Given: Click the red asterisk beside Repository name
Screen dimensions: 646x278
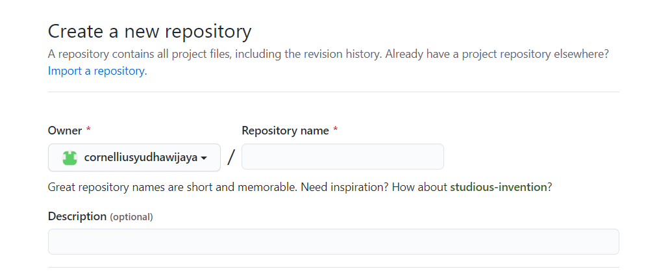Looking at the screenshot, I should pyautogui.click(x=336, y=131).
